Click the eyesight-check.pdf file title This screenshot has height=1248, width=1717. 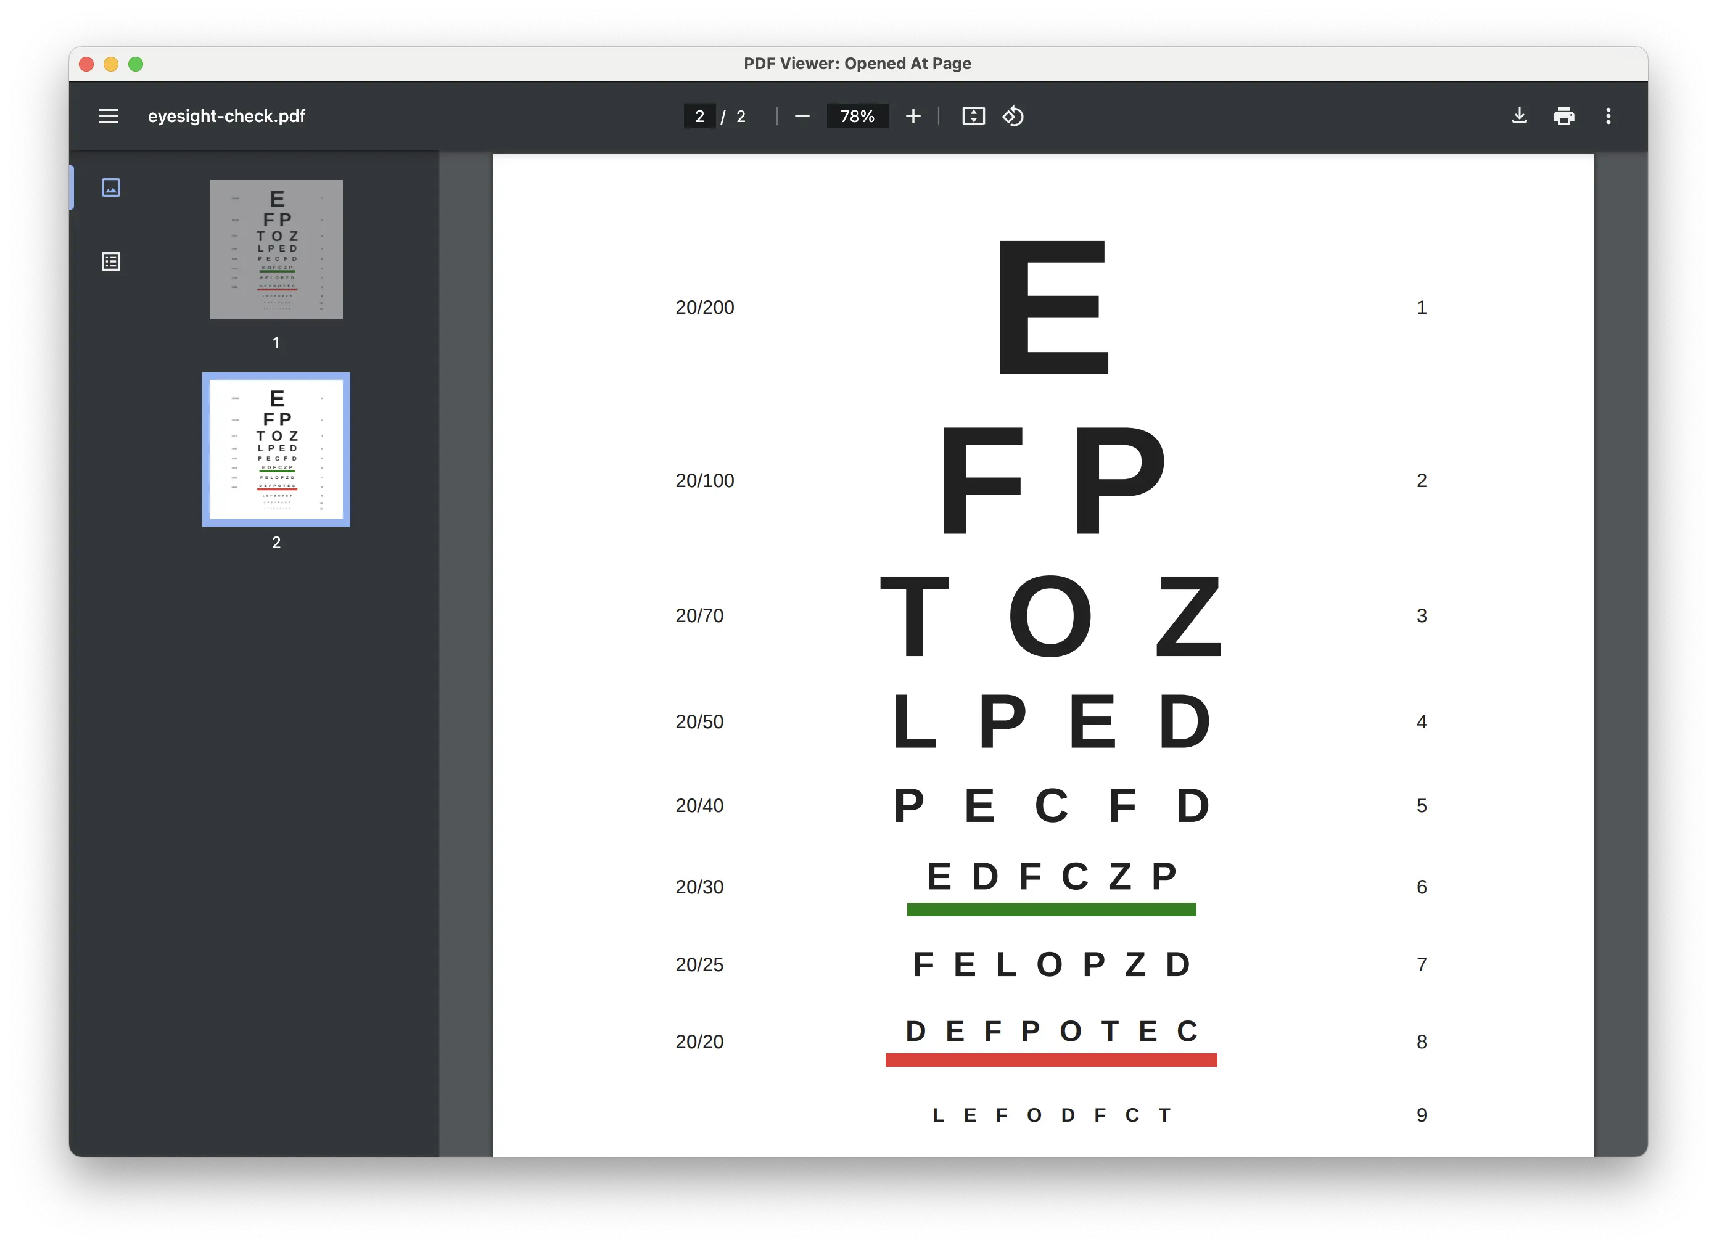click(x=226, y=116)
